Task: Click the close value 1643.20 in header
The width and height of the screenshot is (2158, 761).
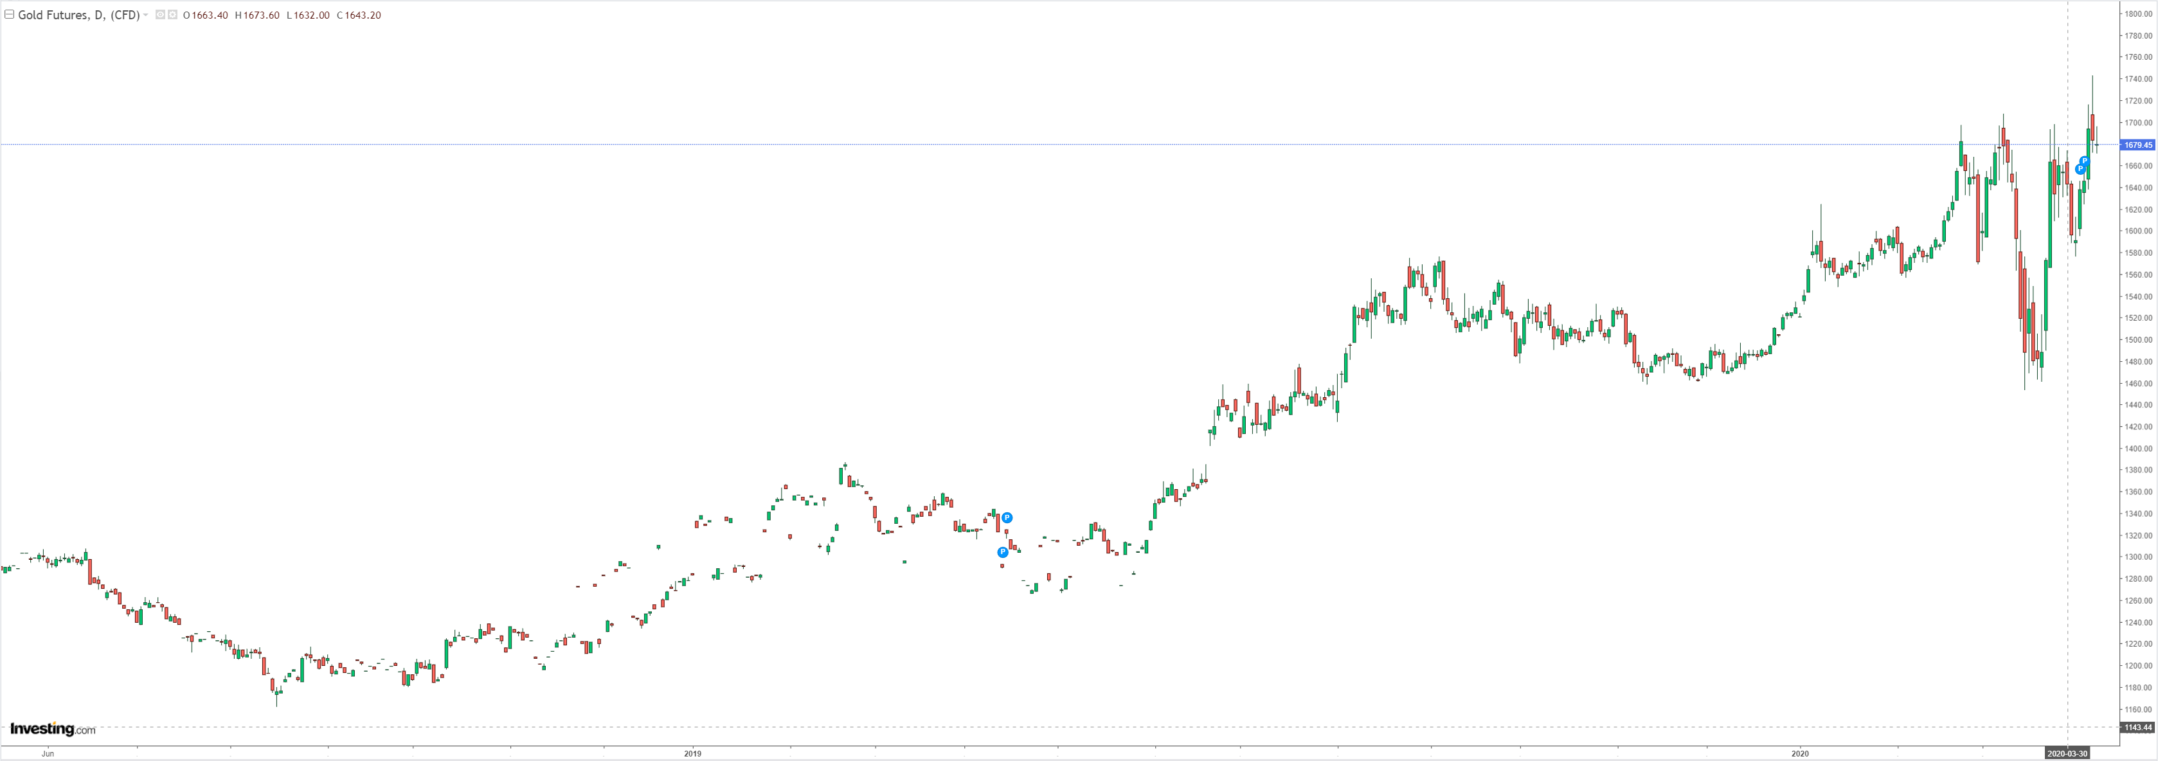Action: (x=362, y=15)
